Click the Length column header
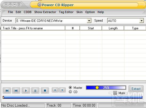Viewport: 146px width, 108px height. click(x=113, y=28)
